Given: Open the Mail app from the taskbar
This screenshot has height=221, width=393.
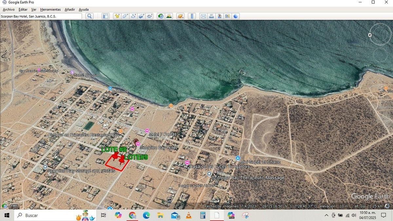Looking at the screenshot, I should point(175,215).
